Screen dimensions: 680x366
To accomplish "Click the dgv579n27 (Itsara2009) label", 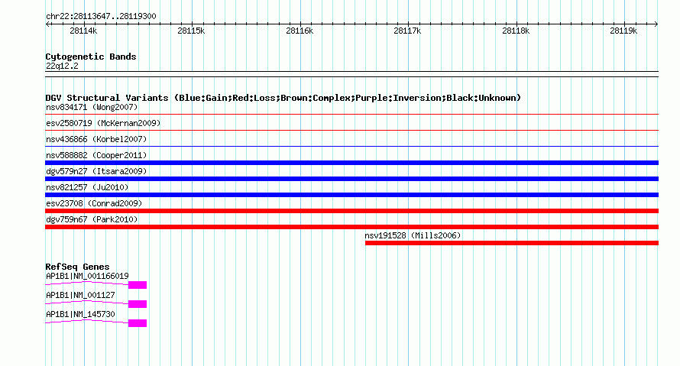I will pos(96,171).
